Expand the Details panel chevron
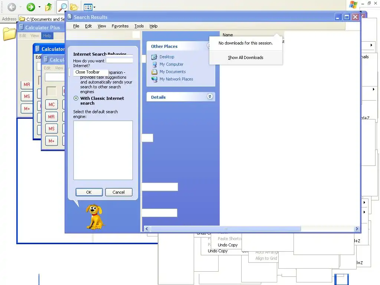Viewport: 380px width, 285px height. 210,96
